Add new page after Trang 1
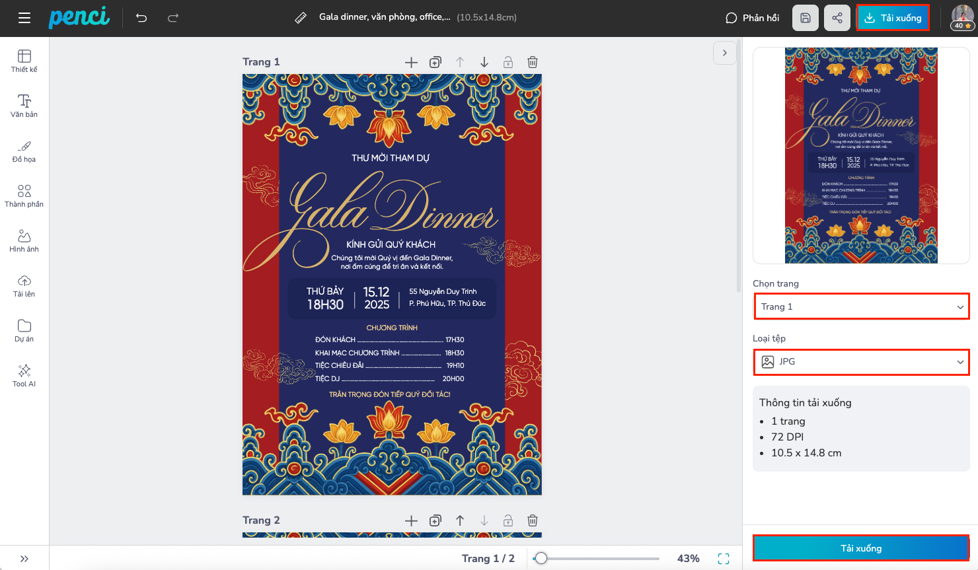The width and height of the screenshot is (978, 570). [411, 62]
